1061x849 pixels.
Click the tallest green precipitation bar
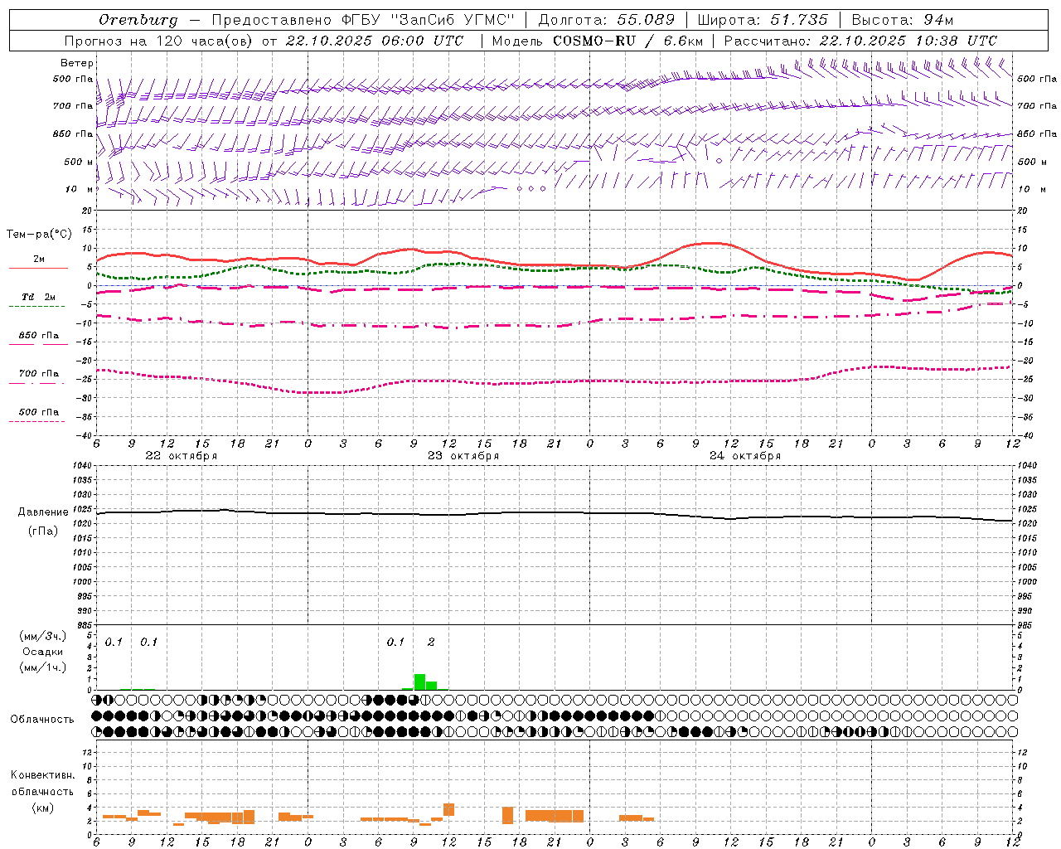(419, 682)
